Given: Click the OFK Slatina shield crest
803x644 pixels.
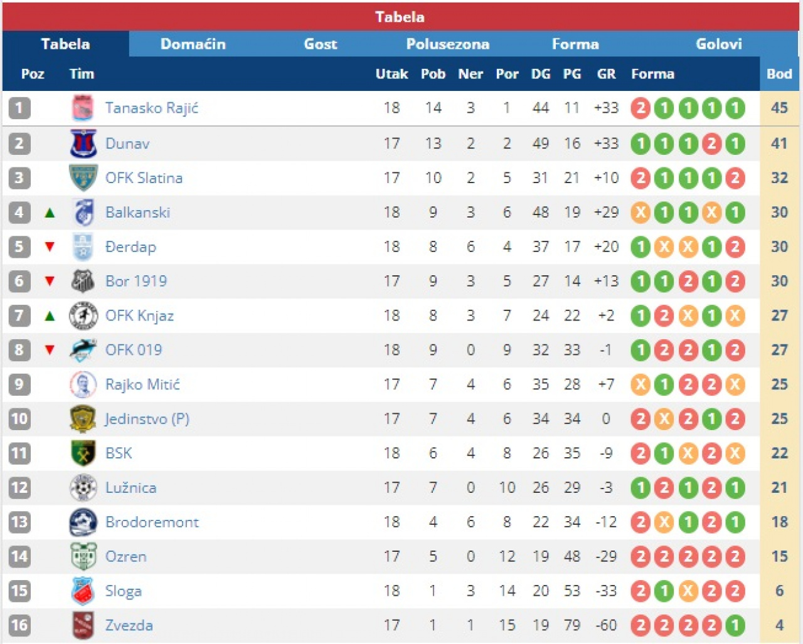Looking at the screenshot, I should [x=83, y=178].
